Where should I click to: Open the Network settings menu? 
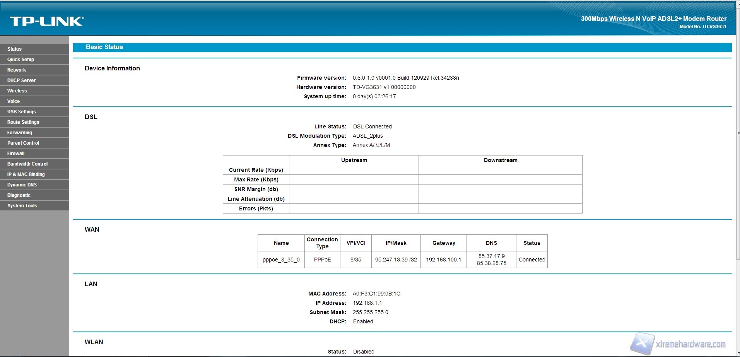(x=17, y=70)
